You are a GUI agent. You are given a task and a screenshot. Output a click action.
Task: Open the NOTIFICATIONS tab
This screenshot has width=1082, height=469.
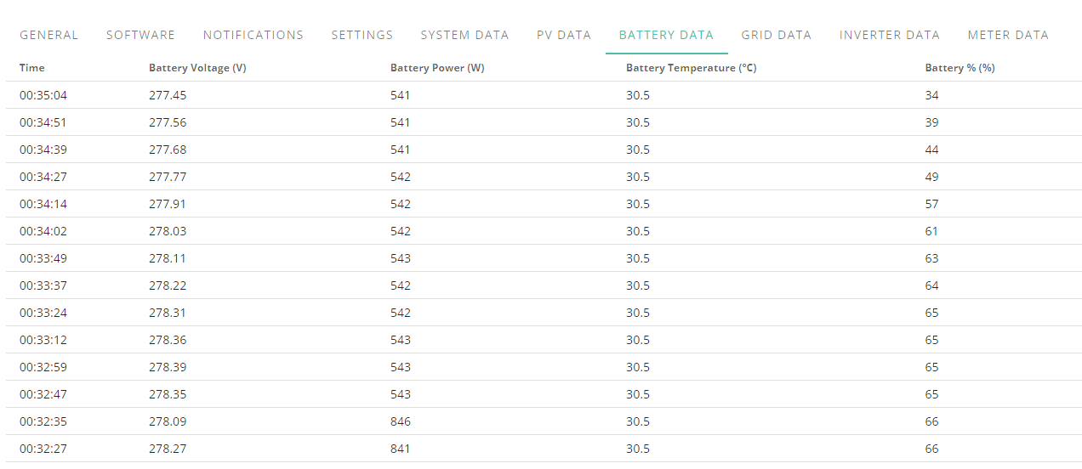[253, 35]
